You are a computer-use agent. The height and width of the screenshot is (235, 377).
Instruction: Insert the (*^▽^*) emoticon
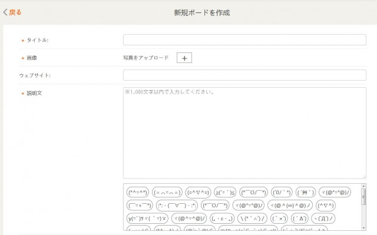[x=138, y=192]
